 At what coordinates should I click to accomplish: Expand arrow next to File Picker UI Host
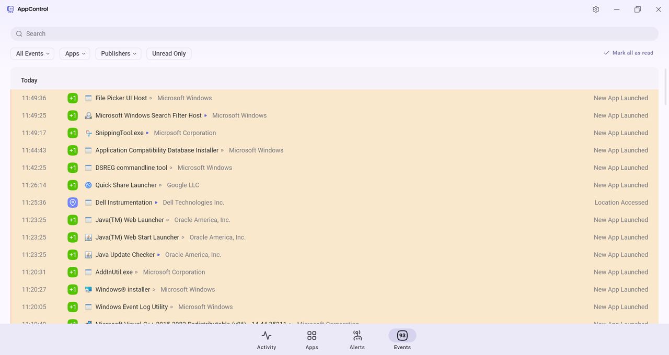151,98
